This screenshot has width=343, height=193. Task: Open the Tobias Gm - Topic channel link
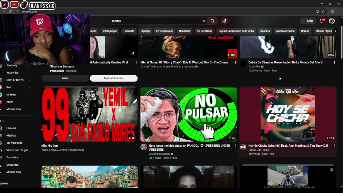(x=258, y=150)
